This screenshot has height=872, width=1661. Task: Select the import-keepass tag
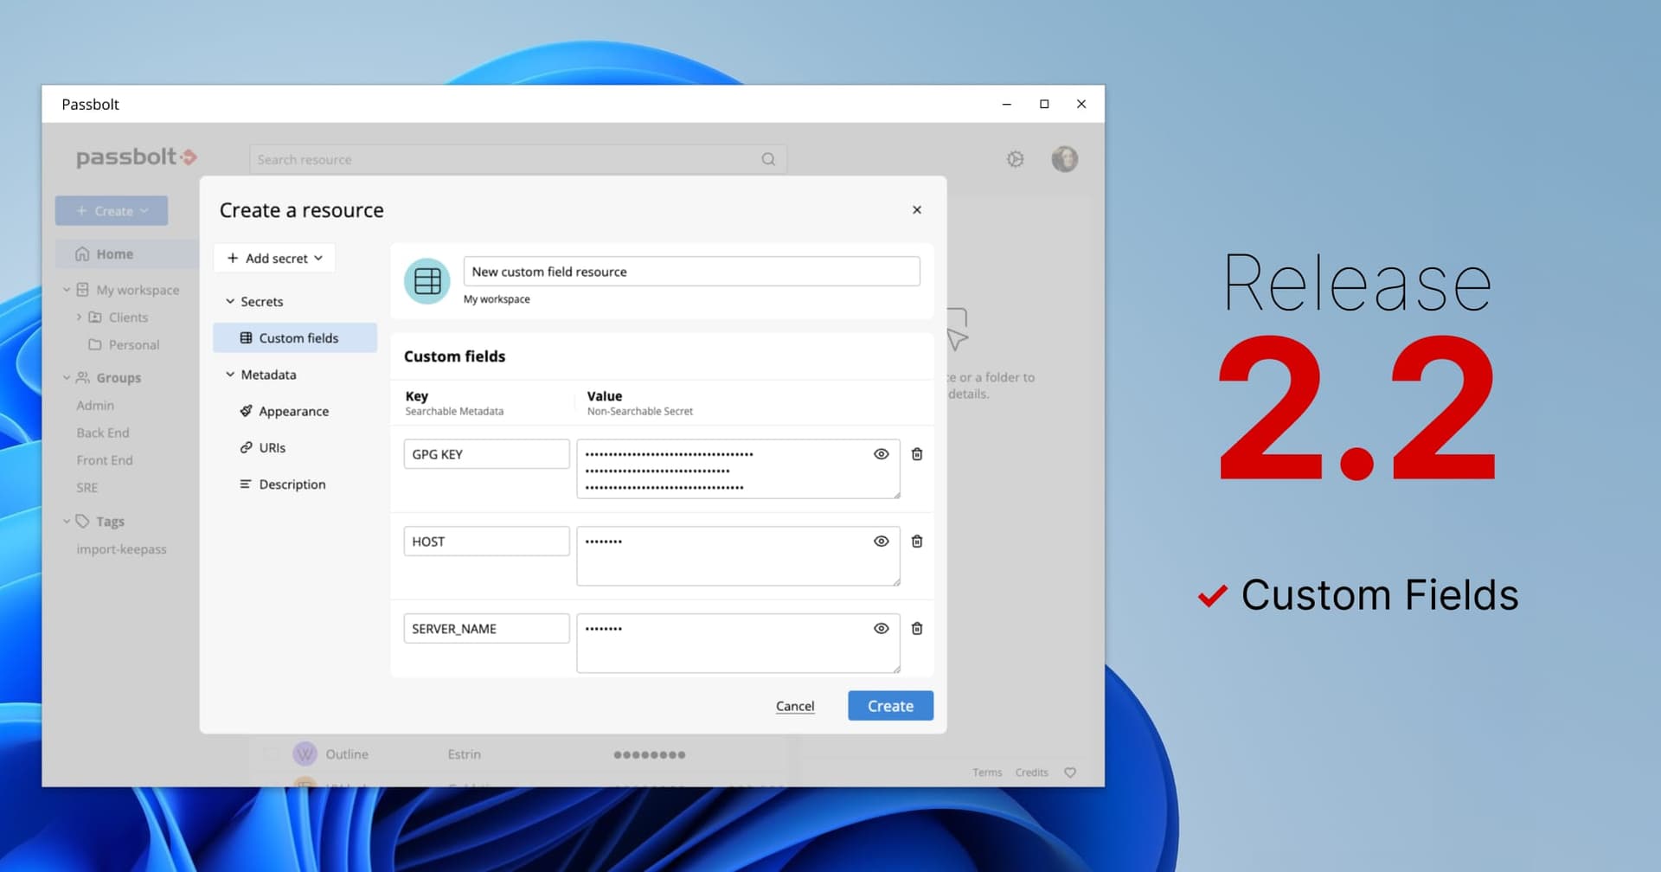tap(122, 548)
